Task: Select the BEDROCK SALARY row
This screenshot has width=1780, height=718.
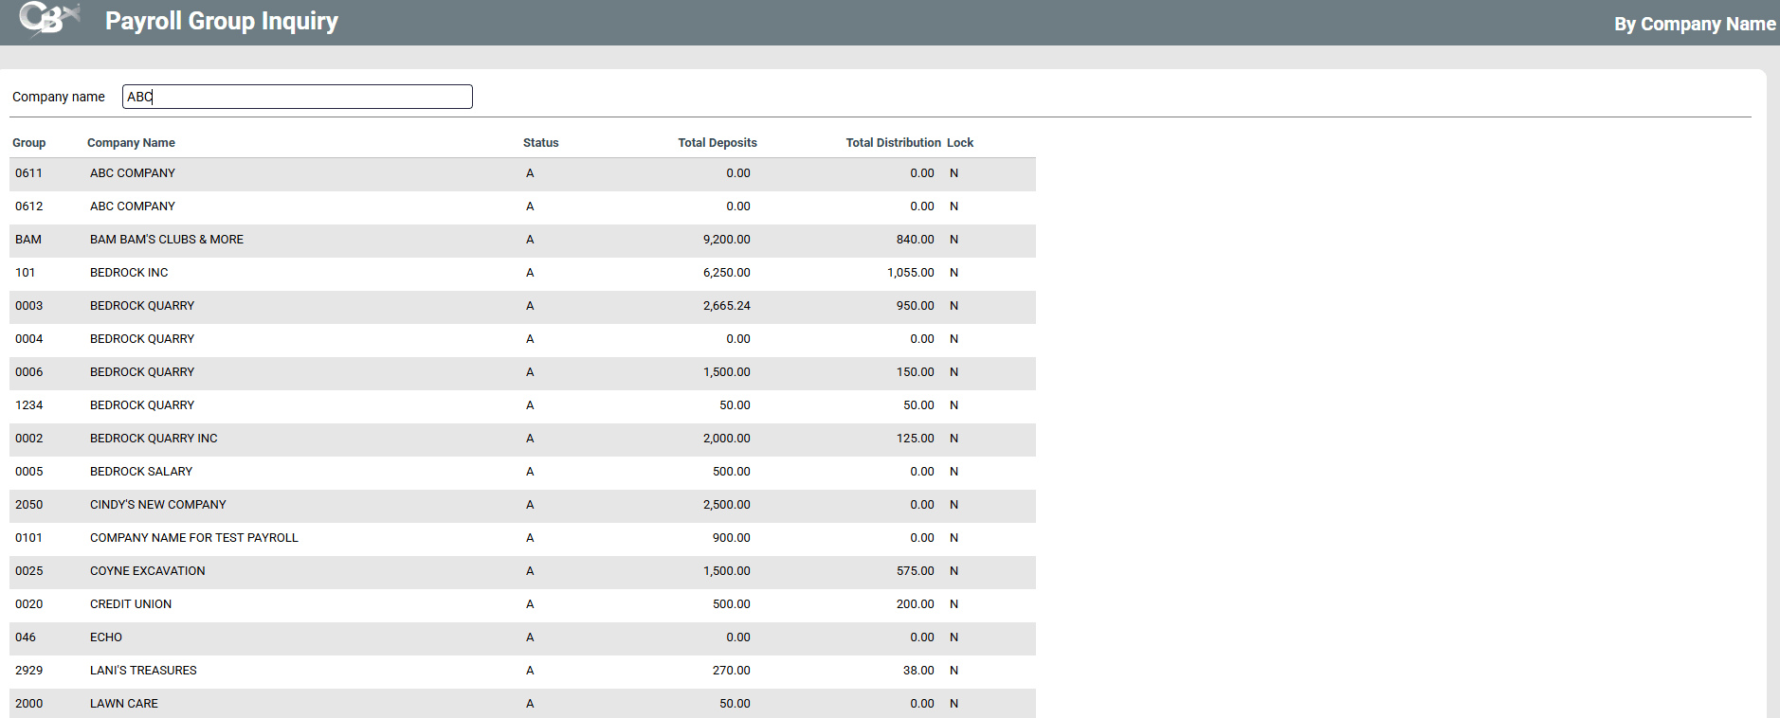Action: click(141, 472)
